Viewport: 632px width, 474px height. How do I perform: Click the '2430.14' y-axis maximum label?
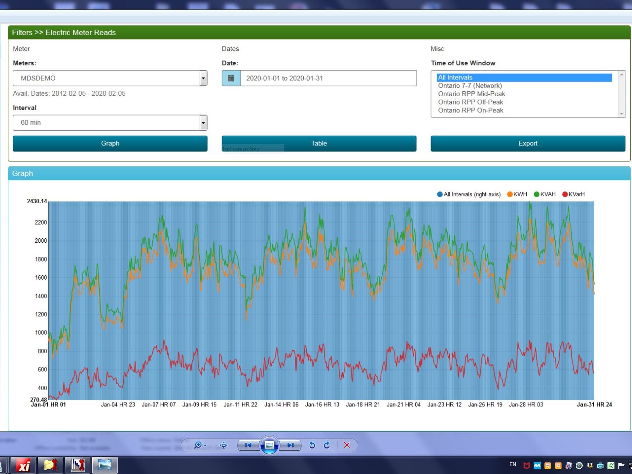point(37,201)
